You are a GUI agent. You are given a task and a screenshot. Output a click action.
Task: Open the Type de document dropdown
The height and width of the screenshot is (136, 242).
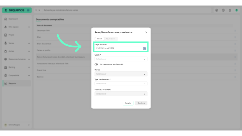point(121,84)
